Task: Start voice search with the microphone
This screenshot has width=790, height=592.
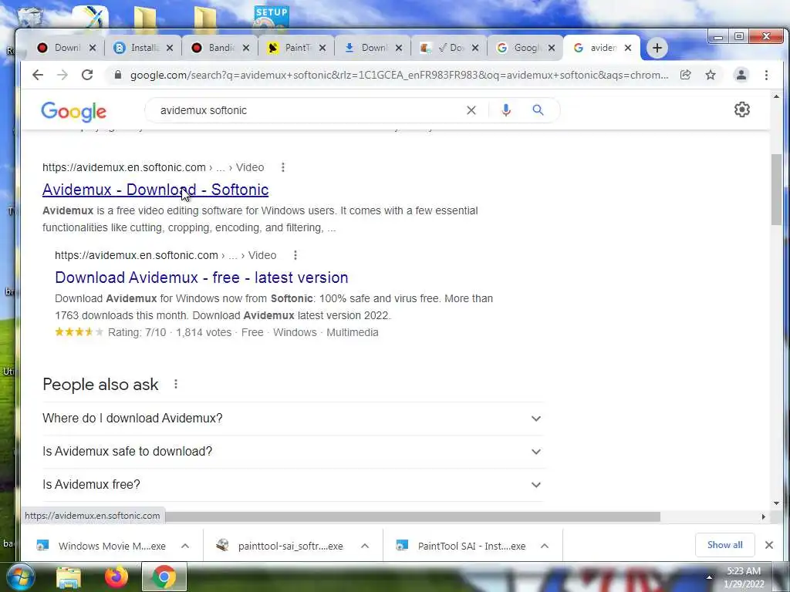Action: point(506,110)
